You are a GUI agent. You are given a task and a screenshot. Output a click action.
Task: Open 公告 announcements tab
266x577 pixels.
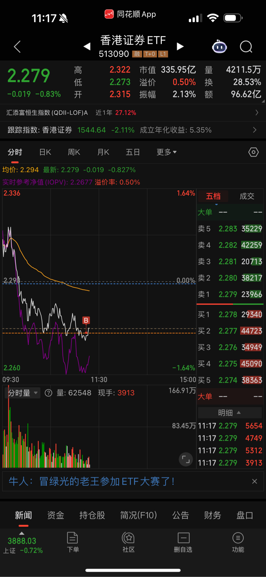181,515
